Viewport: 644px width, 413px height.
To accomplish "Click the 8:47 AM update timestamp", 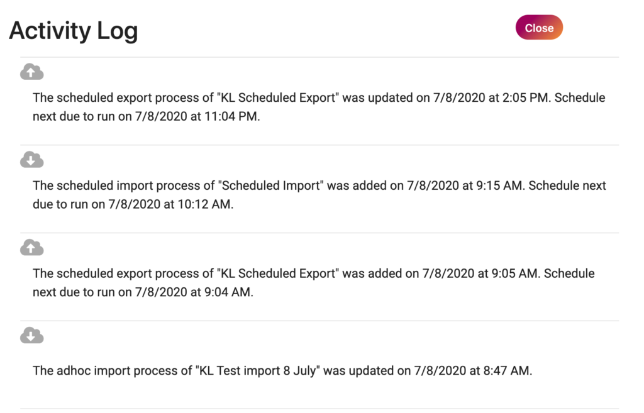I will 506,370.
